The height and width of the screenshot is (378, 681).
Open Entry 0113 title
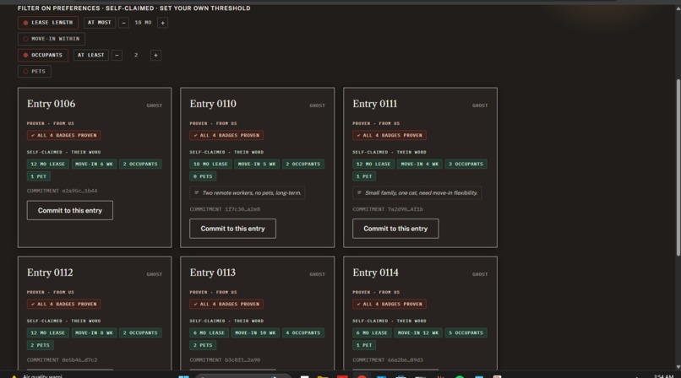click(x=212, y=273)
